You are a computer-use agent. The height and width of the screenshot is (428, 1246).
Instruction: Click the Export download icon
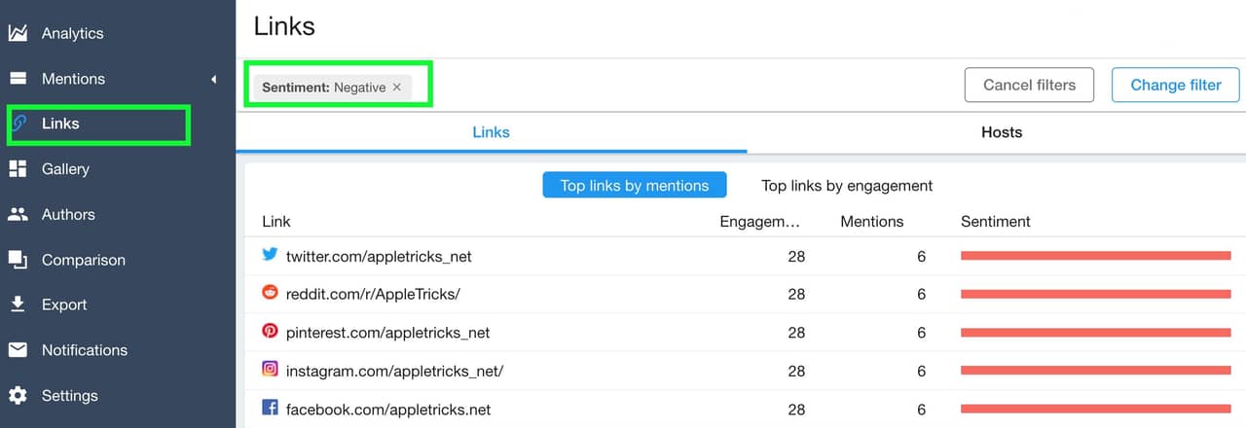point(18,304)
